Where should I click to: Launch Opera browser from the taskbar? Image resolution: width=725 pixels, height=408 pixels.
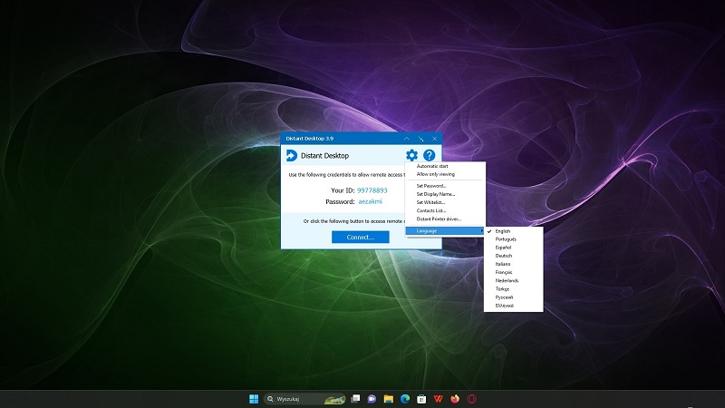(471, 399)
